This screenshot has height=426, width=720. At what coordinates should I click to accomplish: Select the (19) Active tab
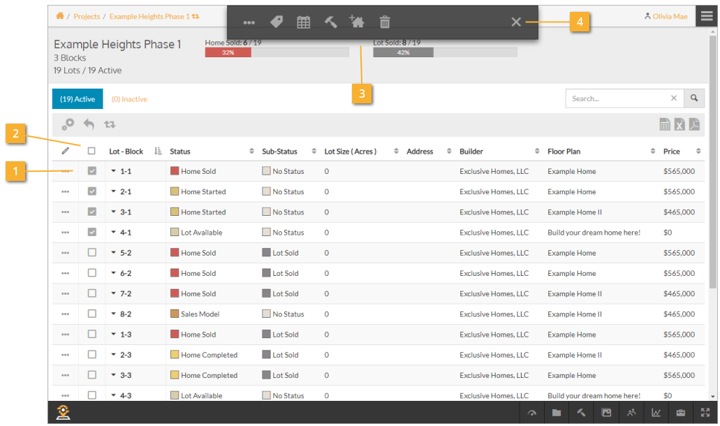(x=78, y=99)
